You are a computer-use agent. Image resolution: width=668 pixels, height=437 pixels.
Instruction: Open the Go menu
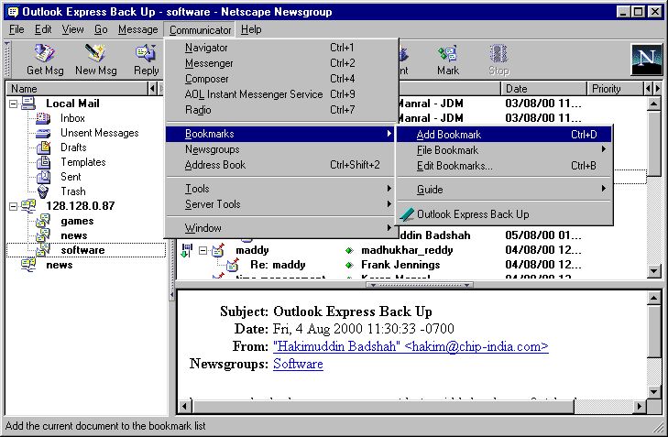click(101, 29)
